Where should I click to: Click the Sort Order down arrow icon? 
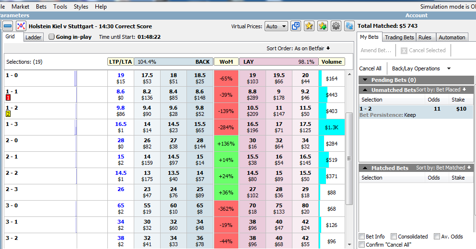328,48
